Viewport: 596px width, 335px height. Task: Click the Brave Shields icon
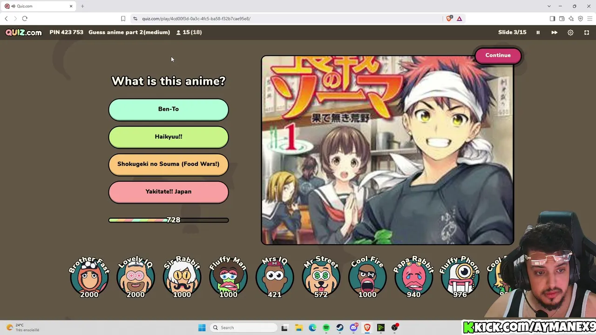click(449, 19)
